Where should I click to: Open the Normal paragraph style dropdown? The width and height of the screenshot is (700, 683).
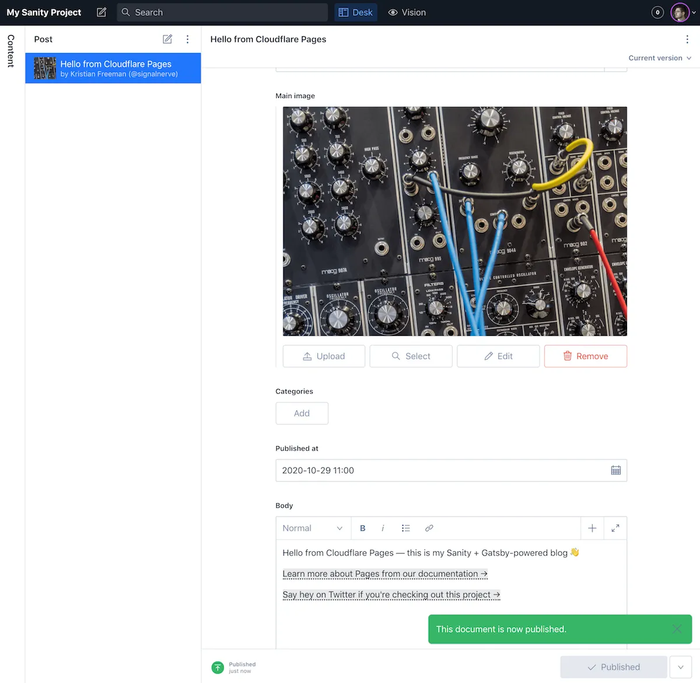(313, 528)
